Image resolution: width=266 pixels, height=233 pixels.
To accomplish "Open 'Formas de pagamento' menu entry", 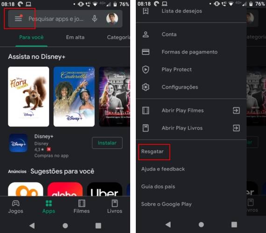I will [x=191, y=52].
